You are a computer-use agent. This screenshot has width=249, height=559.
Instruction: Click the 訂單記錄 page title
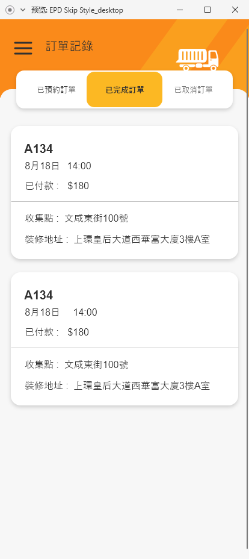[x=69, y=46]
